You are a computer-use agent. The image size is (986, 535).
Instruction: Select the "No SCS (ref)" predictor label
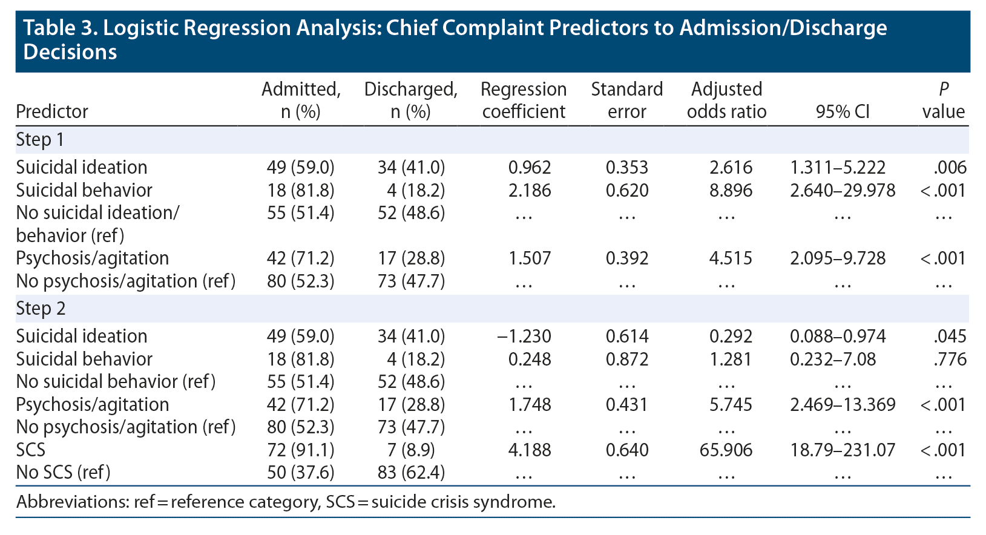pos(64,472)
